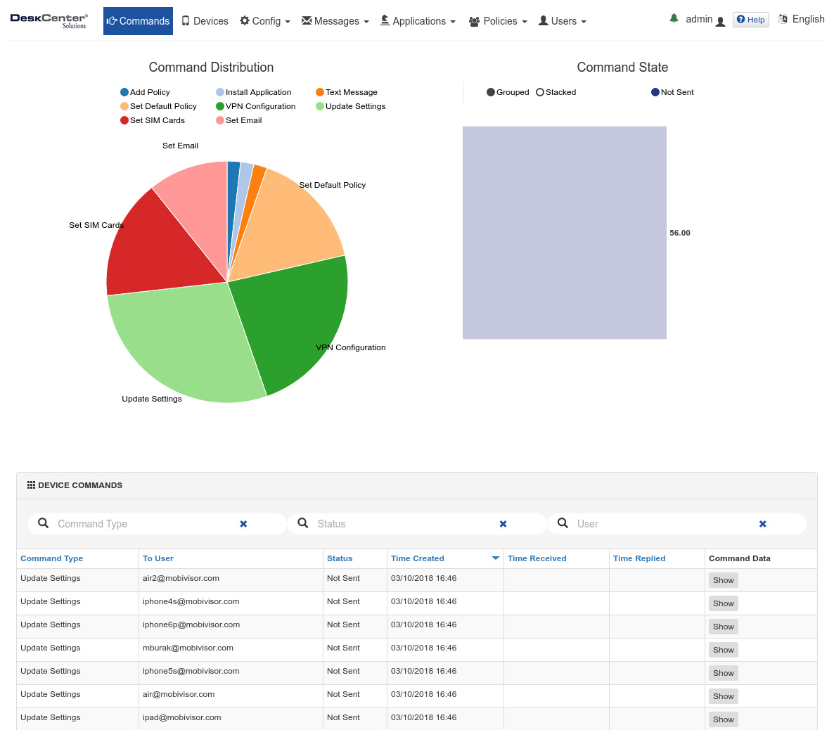The image size is (834, 737).
Task: Open the Policies dropdown menu
Action: [498, 21]
